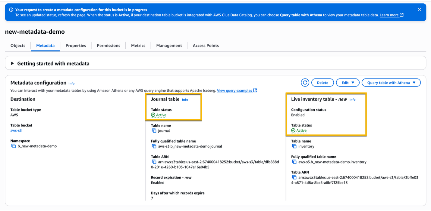This screenshot has height=211, width=431.
Task: Open Info link beside Journal table
Action: pyautogui.click(x=185, y=100)
